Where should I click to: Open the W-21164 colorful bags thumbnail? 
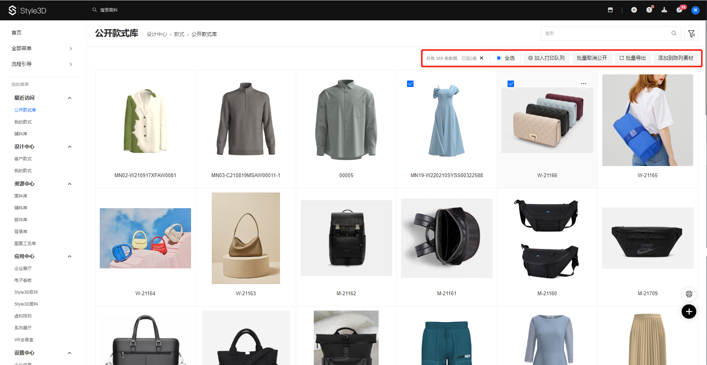coord(145,238)
